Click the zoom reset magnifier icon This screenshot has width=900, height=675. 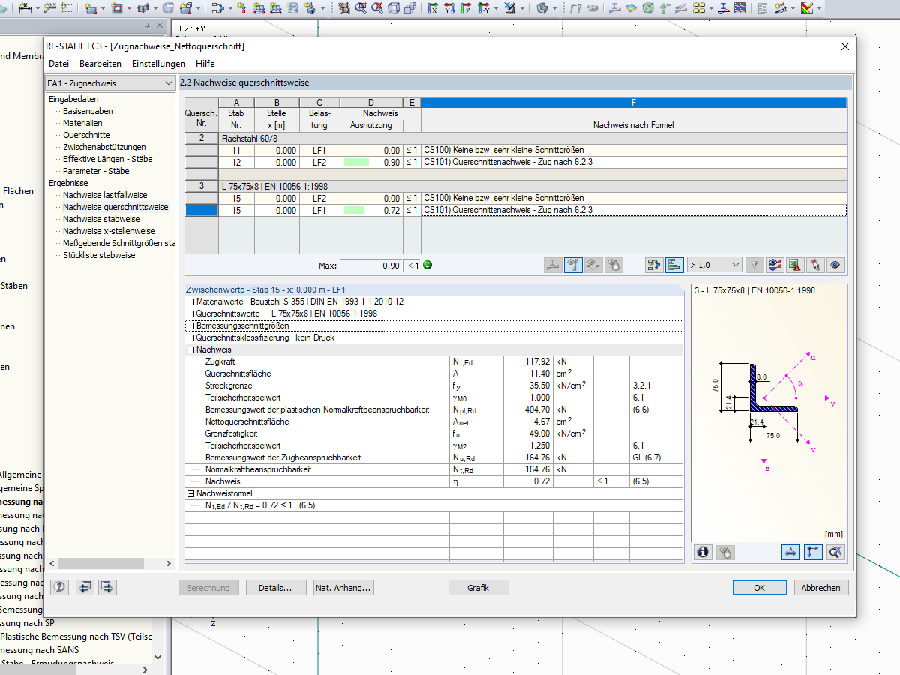pos(836,552)
